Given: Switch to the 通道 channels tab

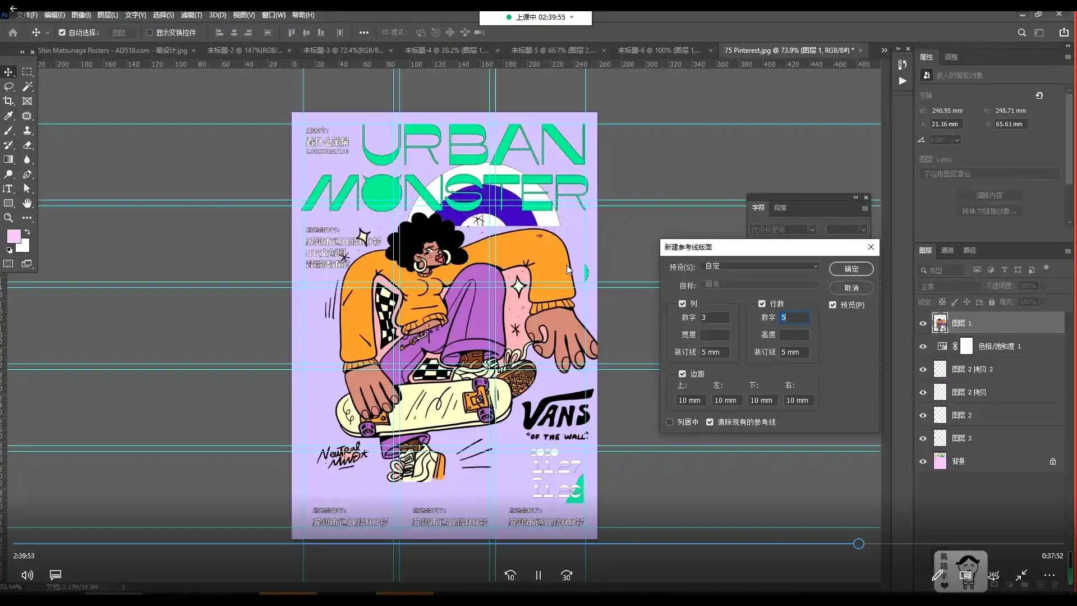Looking at the screenshot, I should pyautogui.click(x=947, y=250).
